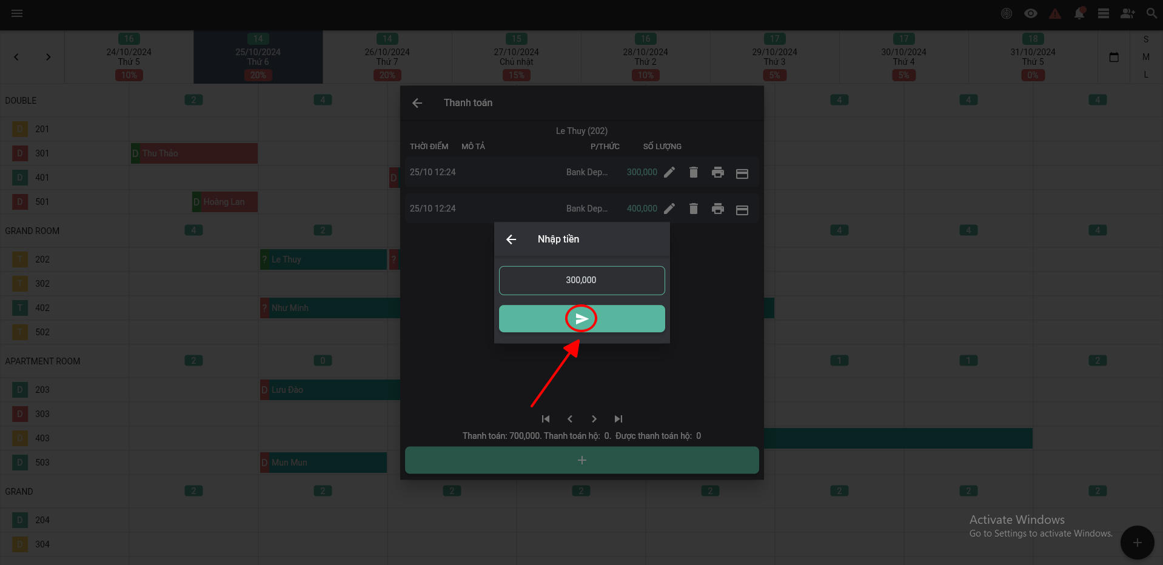Click the floating add button bottom corner

tap(1138, 543)
